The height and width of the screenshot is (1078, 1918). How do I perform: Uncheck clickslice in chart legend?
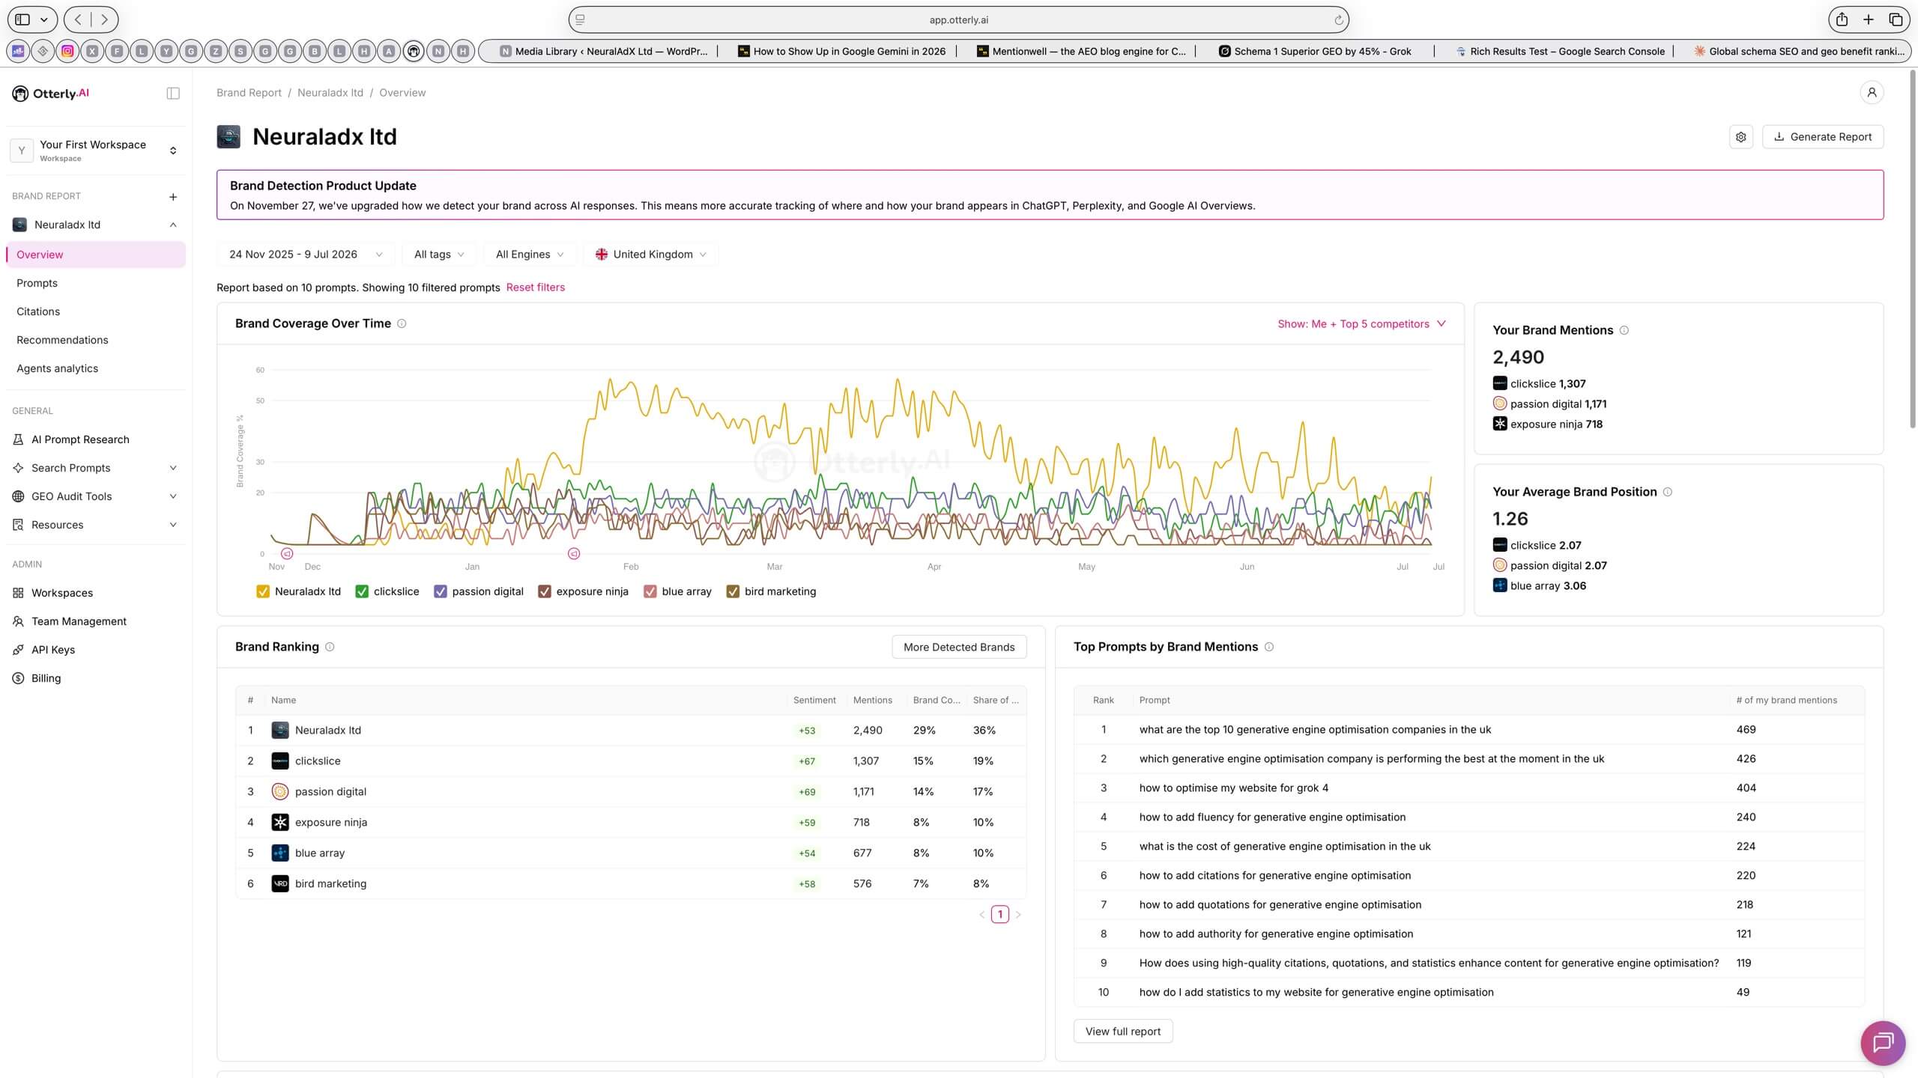point(362,591)
